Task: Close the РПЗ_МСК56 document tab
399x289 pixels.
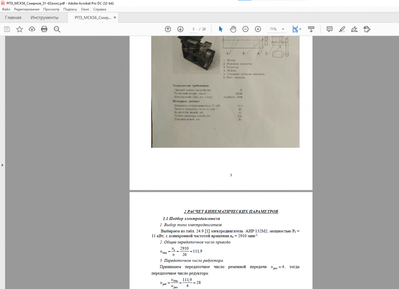Action: point(115,18)
